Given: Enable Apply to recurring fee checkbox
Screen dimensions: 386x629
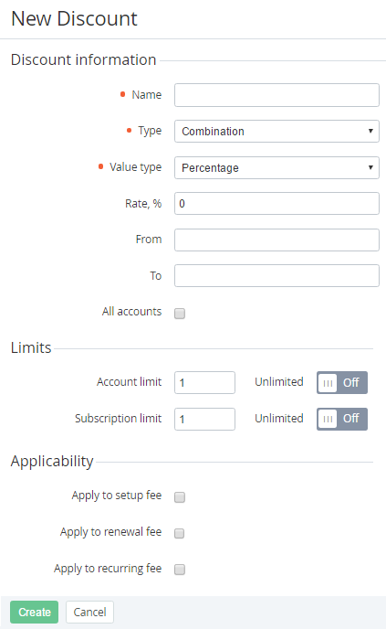Looking at the screenshot, I should (180, 570).
